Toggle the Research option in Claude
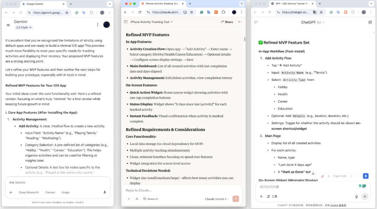 150,199
